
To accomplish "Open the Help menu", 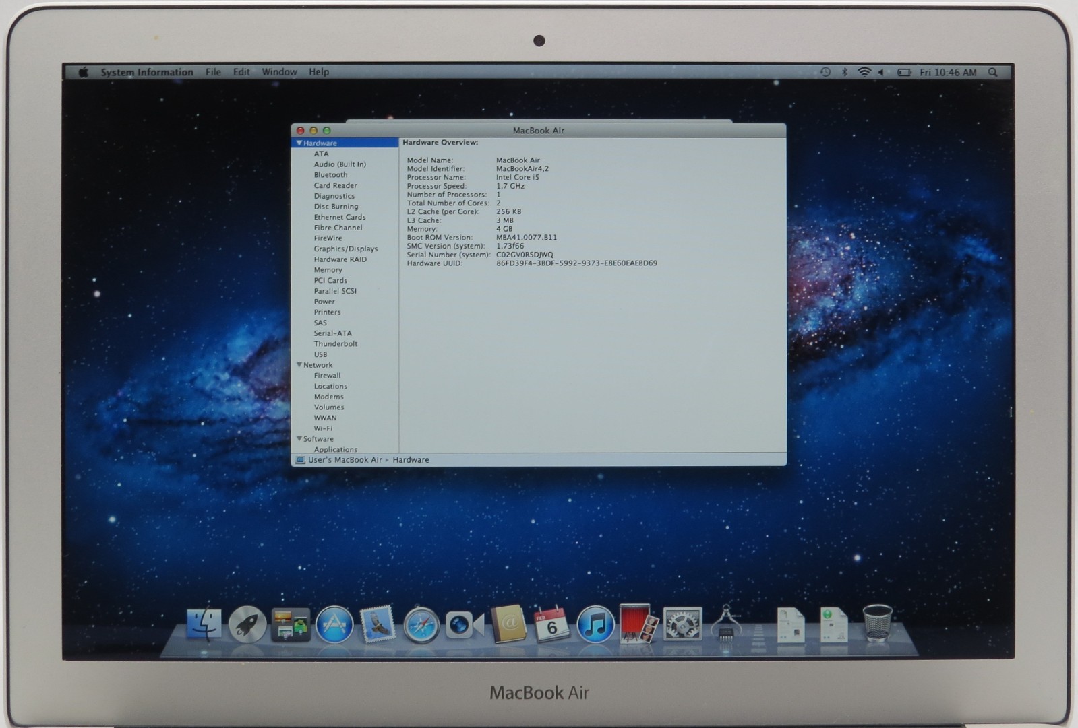I will pos(319,72).
